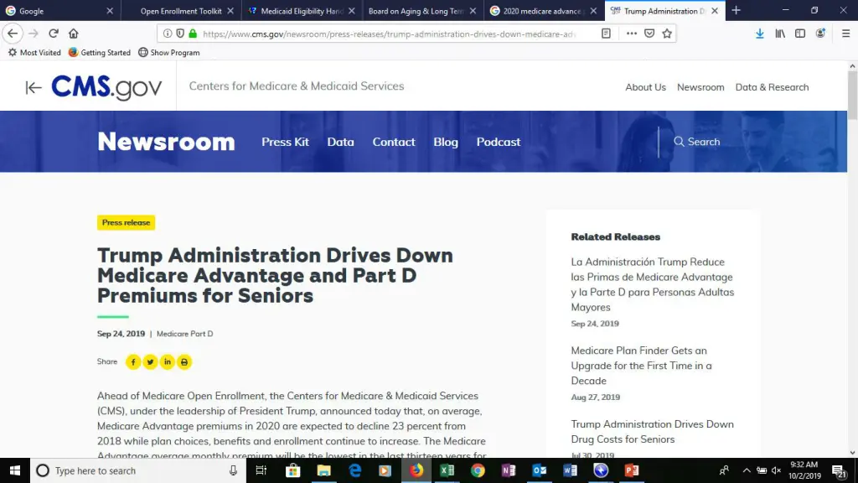Open the browser home page icon
Image resolution: width=858 pixels, height=483 pixels.
74,34
